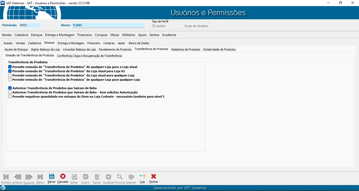Click the Imprimir printer icon
359x191 pixels.
(x=131, y=177)
